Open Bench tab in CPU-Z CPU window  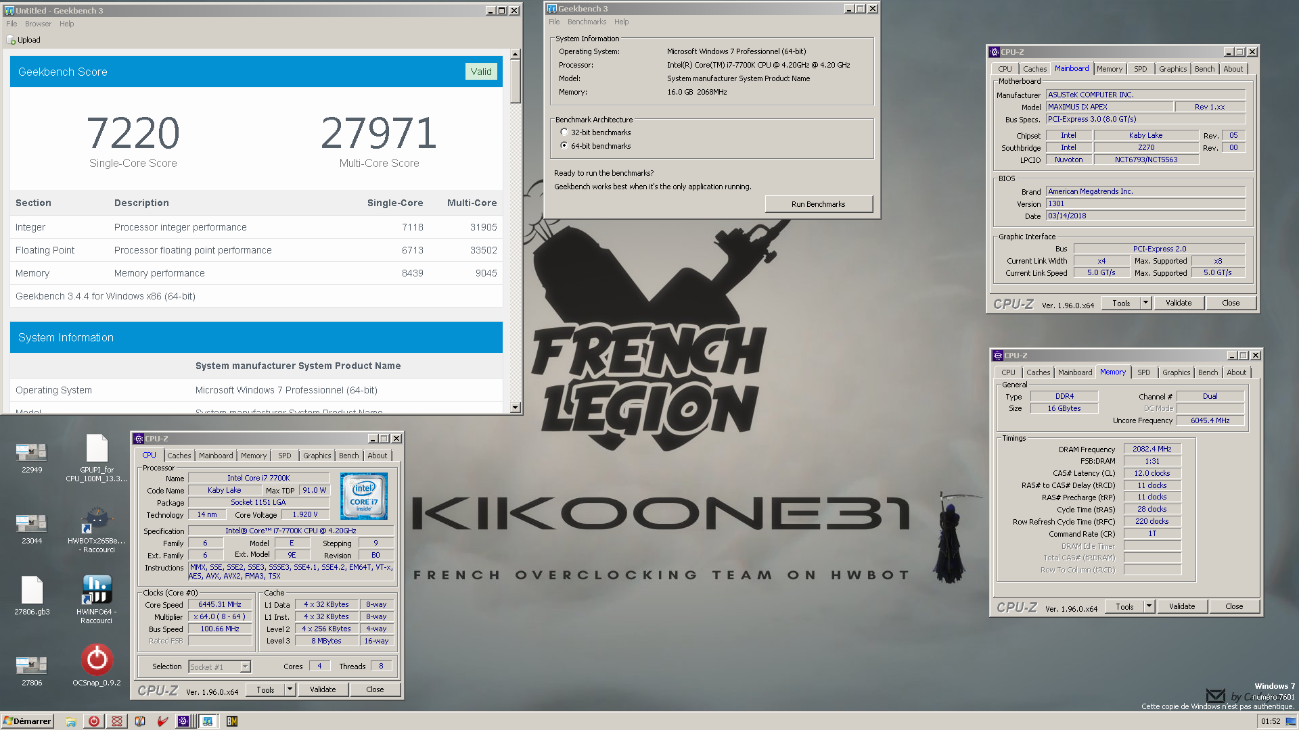pyautogui.click(x=349, y=456)
